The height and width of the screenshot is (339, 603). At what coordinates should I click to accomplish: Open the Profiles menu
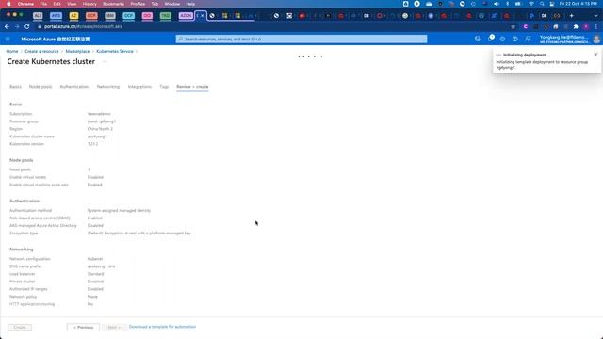(x=138, y=4)
